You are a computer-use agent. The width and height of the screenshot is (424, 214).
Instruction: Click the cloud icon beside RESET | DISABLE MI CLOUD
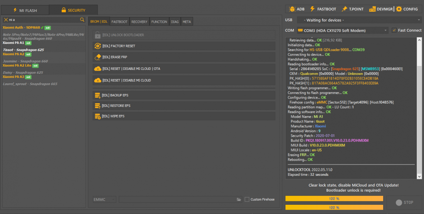98,80
